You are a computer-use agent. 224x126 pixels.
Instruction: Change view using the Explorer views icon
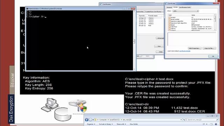pos(204,124)
